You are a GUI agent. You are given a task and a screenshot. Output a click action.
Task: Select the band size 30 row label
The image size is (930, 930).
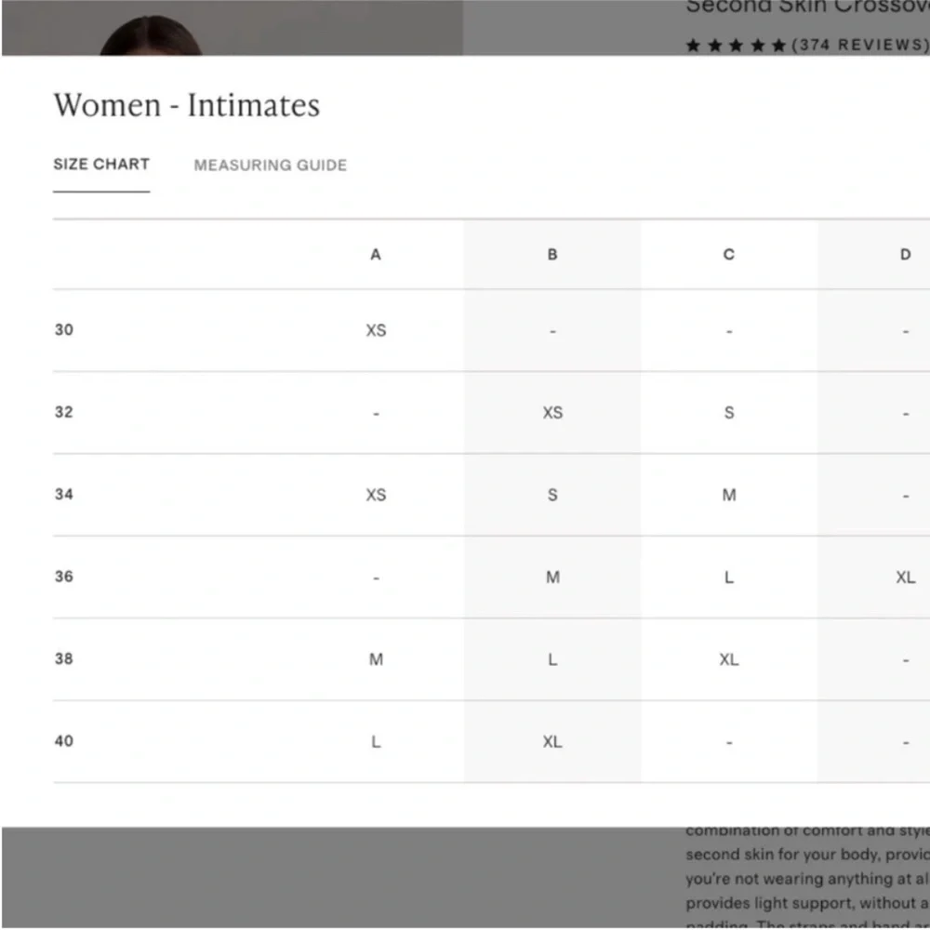(63, 330)
